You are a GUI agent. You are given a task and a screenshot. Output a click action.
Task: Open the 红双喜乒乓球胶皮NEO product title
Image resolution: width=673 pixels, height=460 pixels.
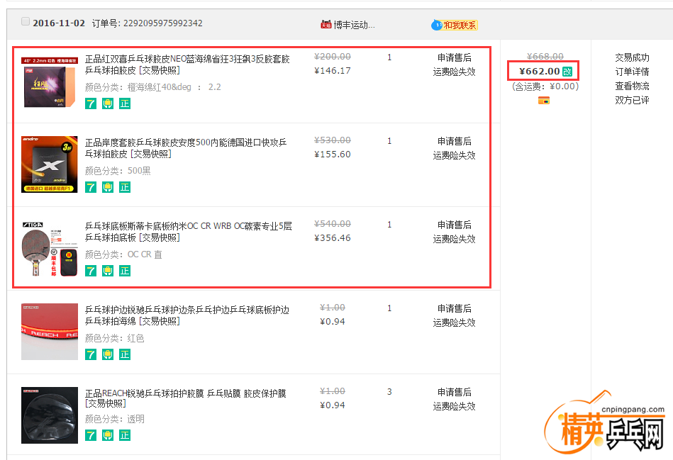click(187, 64)
